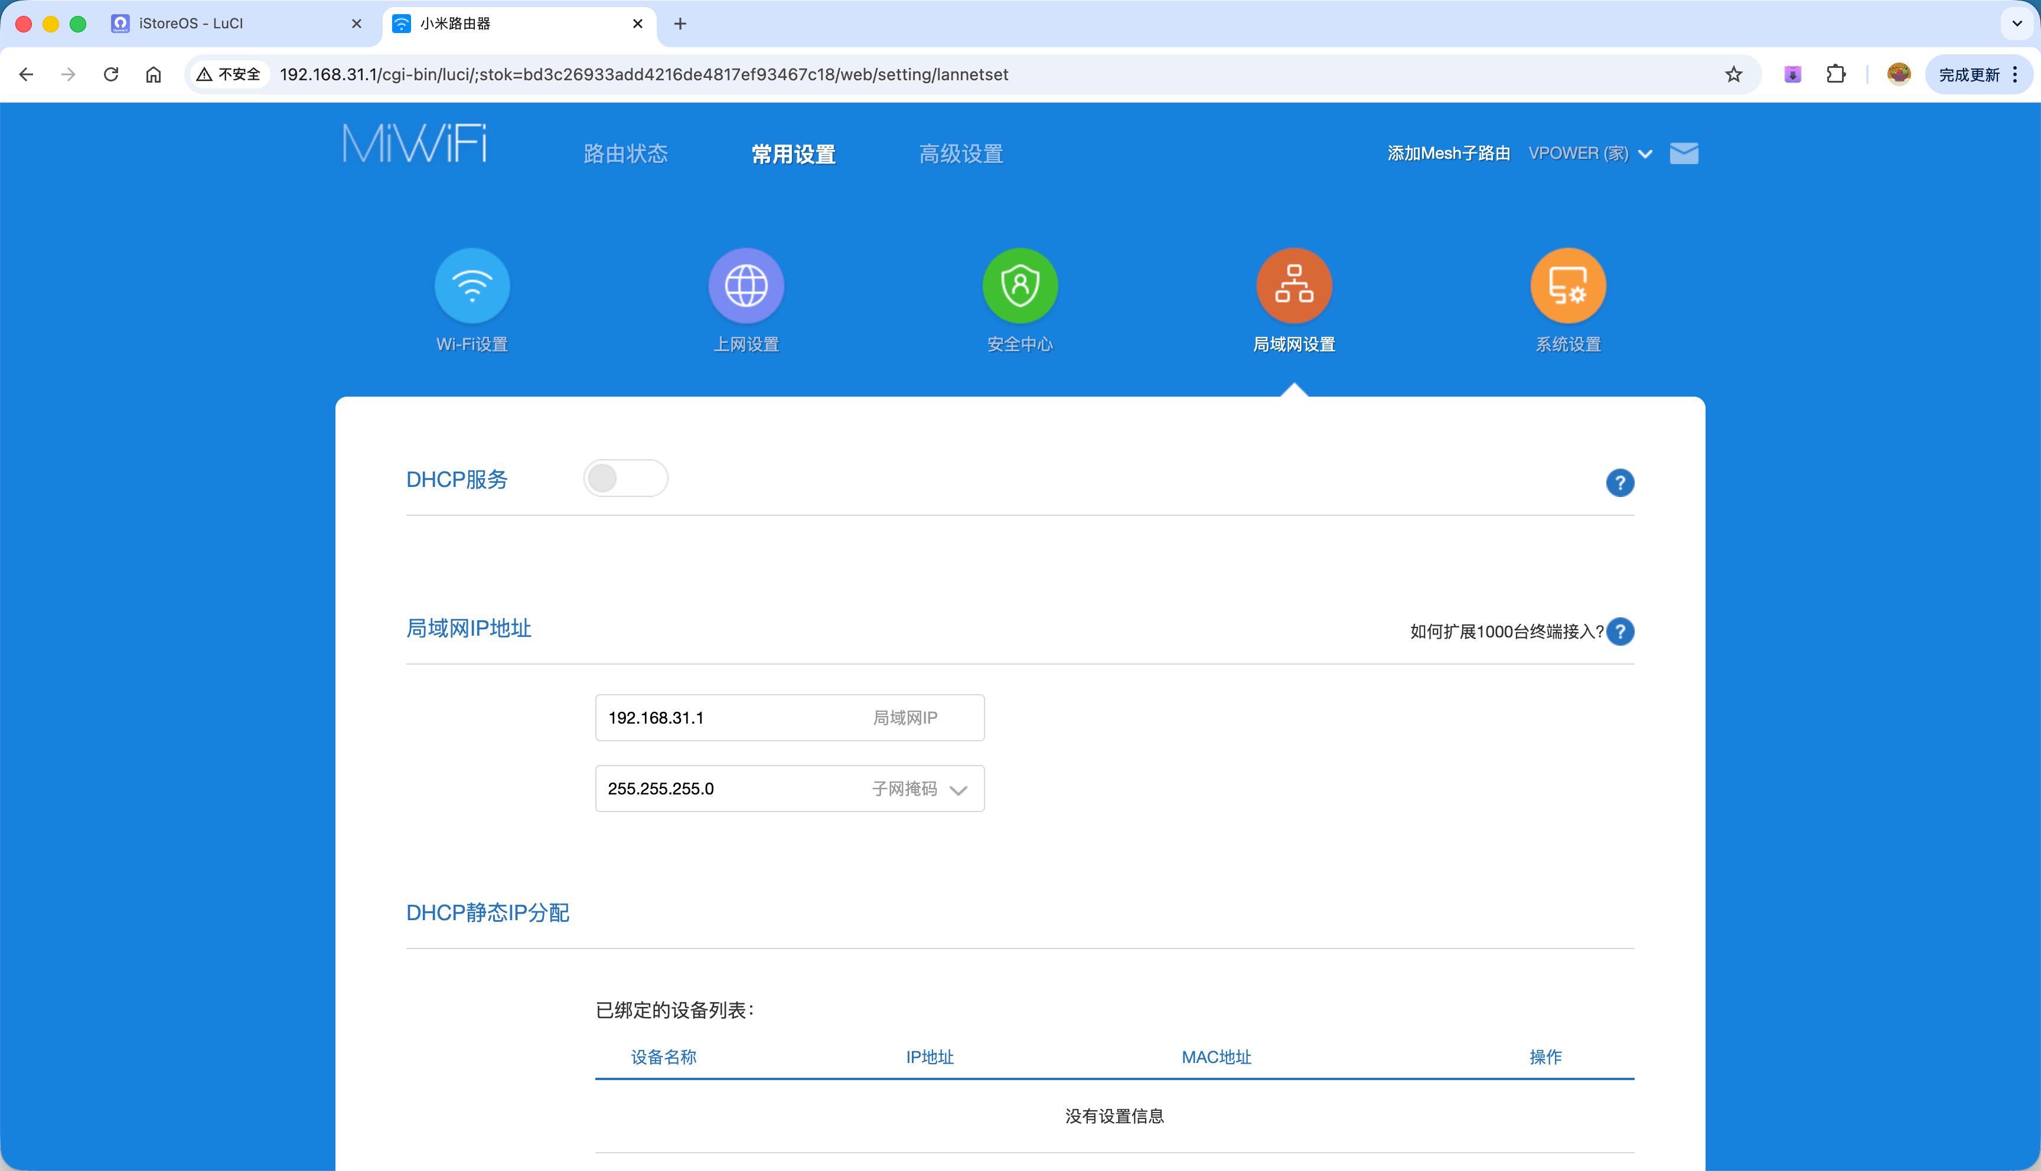Open Wi-Fi设置 icon
The height and width of the screenshot is (1171, 2041).
472,286
